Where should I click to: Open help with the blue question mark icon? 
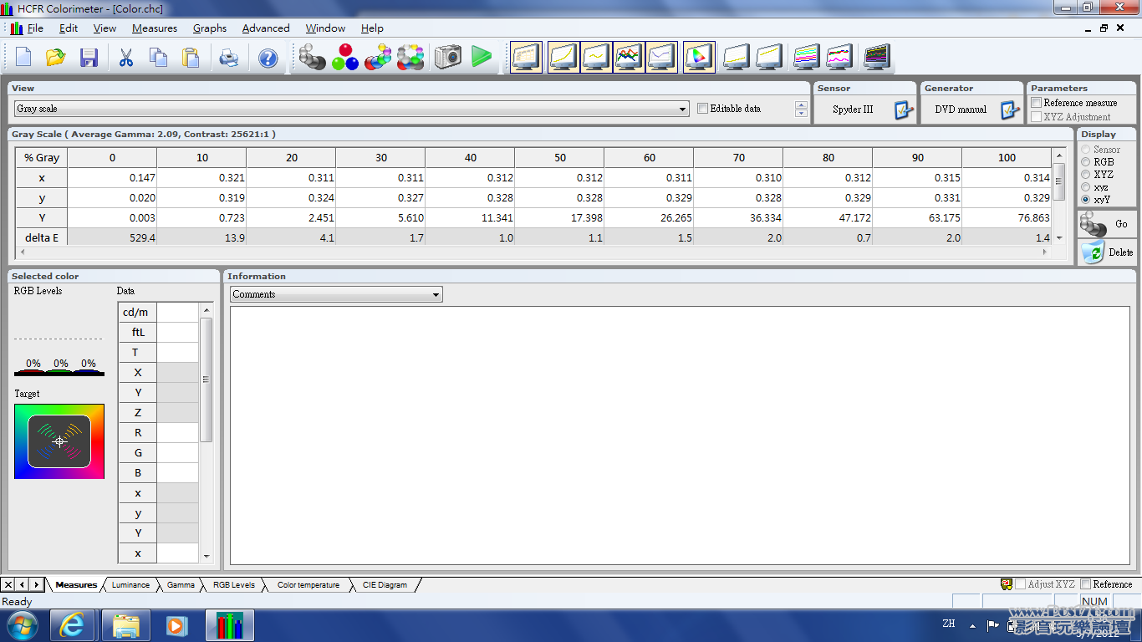tap(268, 58)
